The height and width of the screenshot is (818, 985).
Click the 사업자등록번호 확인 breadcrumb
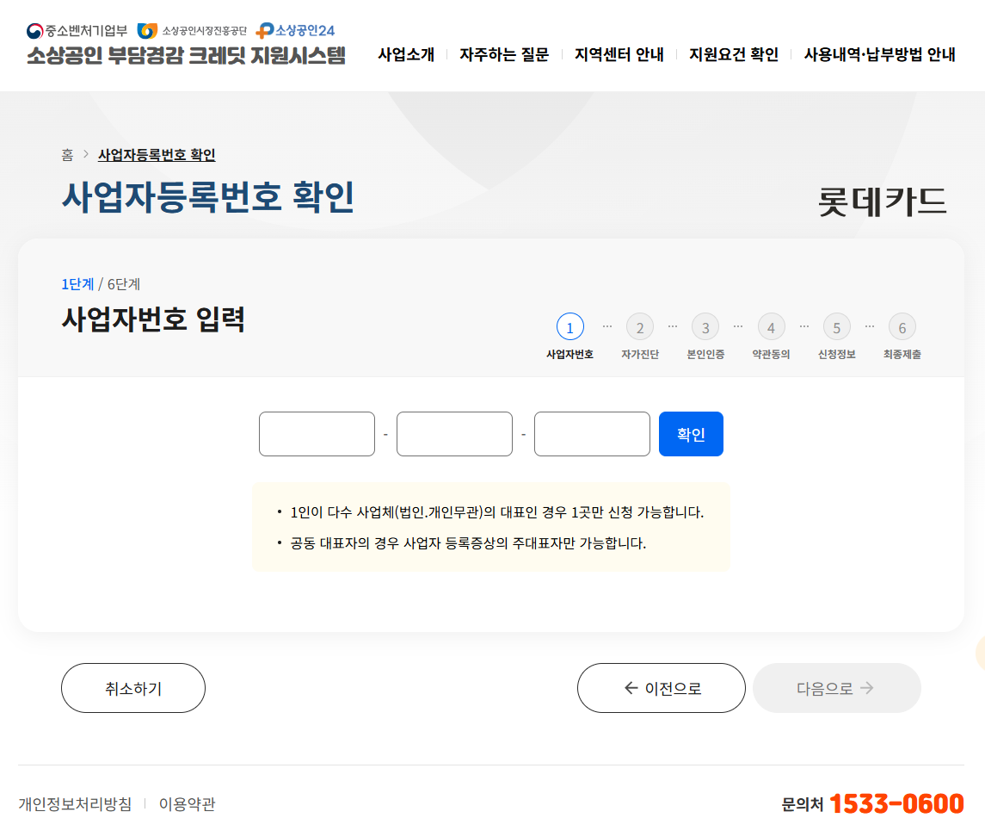point(157,155)
